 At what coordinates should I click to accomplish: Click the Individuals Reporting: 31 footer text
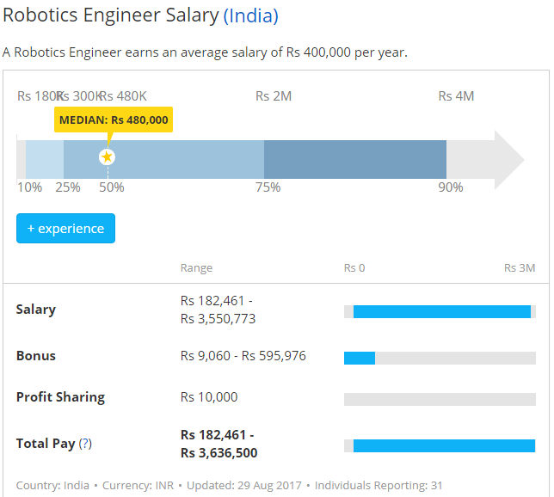[x=379, y=485]
